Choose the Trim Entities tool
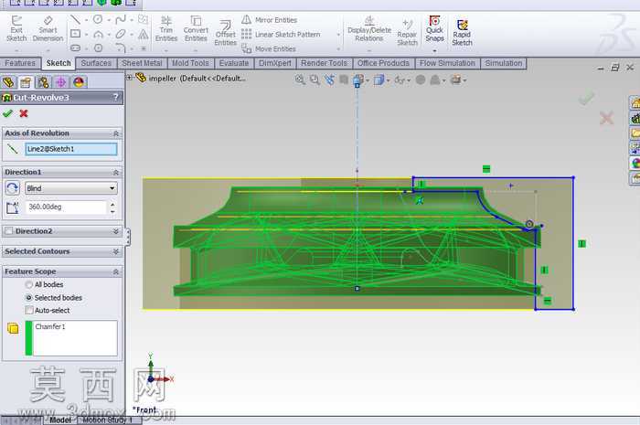Image resolution: width=640 pixels, height=425 pixels. [166, 28]
